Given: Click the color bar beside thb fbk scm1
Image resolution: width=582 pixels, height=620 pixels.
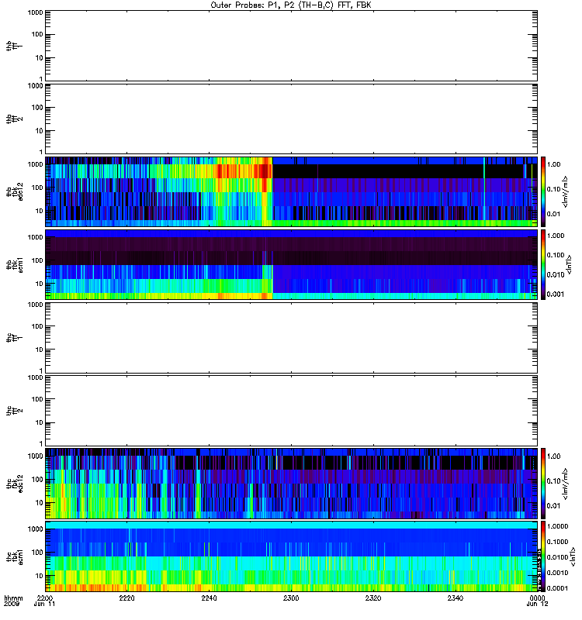Looking at the screenshot, I should pos(543,264).
